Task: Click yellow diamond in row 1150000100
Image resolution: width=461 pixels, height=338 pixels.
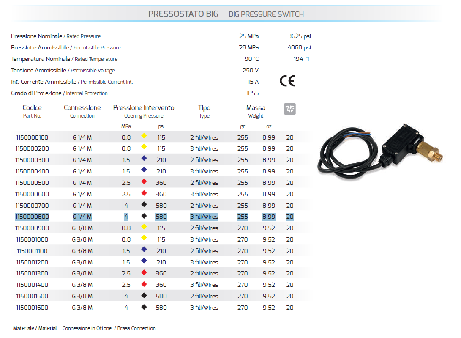Action: [144, 136]
